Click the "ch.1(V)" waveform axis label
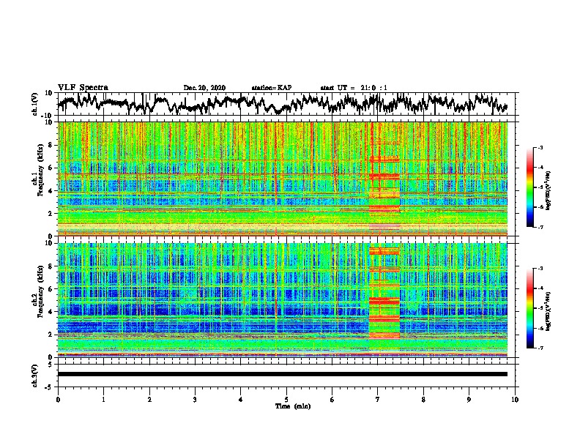The width and height of the screenshot is (580, 448). click(x=35, y=104)
